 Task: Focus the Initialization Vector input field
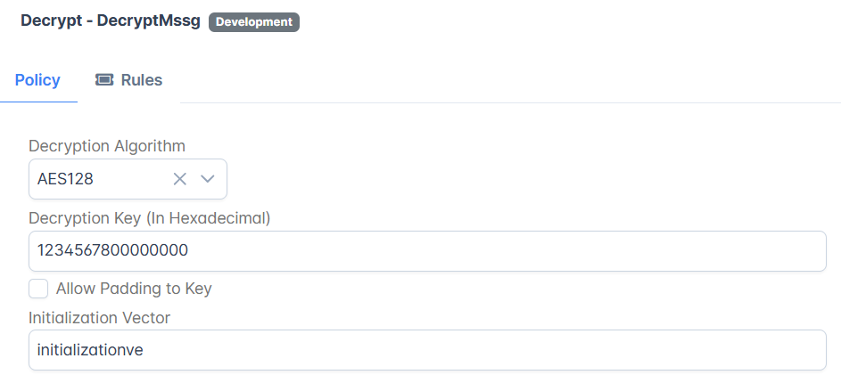click(x=427, y=350)
